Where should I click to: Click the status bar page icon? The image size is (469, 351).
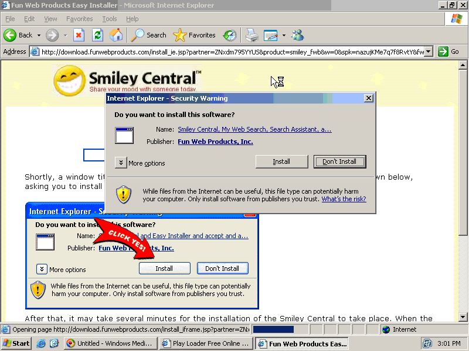[x=5, y=329]
